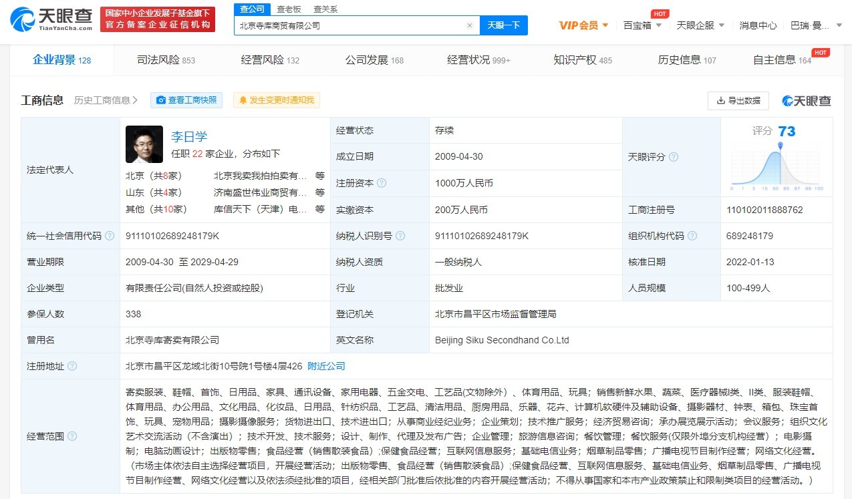
Task: Click the help icon beside 统一社会信用代码
Action: [x=110, y=236]
